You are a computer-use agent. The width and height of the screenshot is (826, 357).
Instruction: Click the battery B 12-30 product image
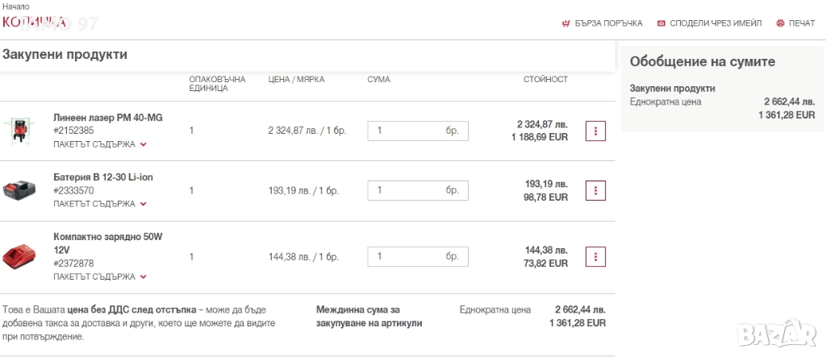(19, 191)
